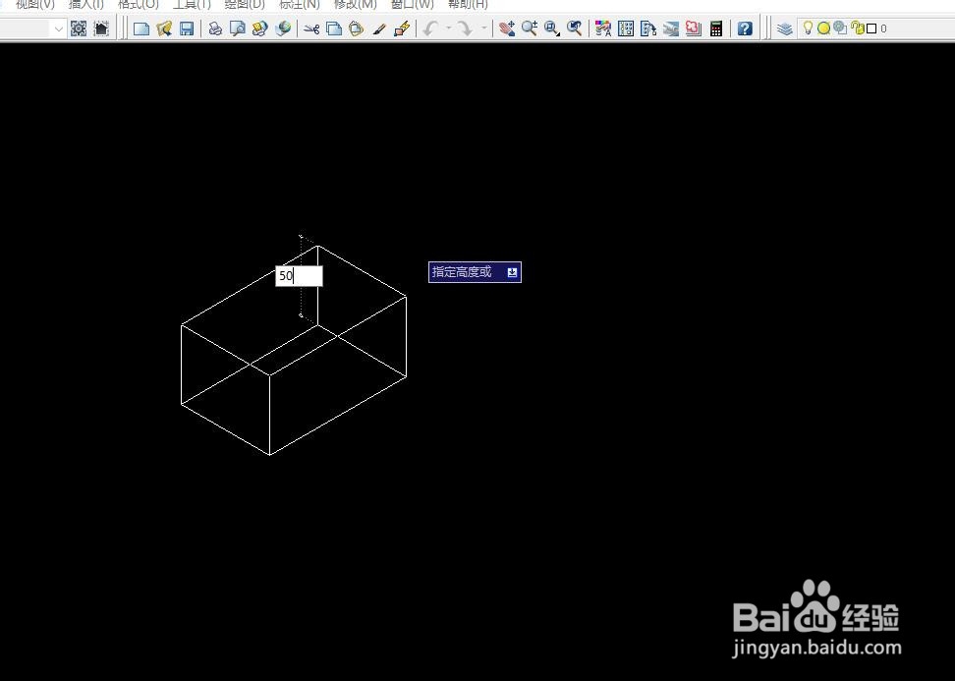This screenshot has height=681, width=955.
Task: Click the Print Preview icon
Action: (x=237, y=28)
